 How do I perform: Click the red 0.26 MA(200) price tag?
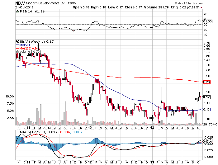(x=206, y=82)
